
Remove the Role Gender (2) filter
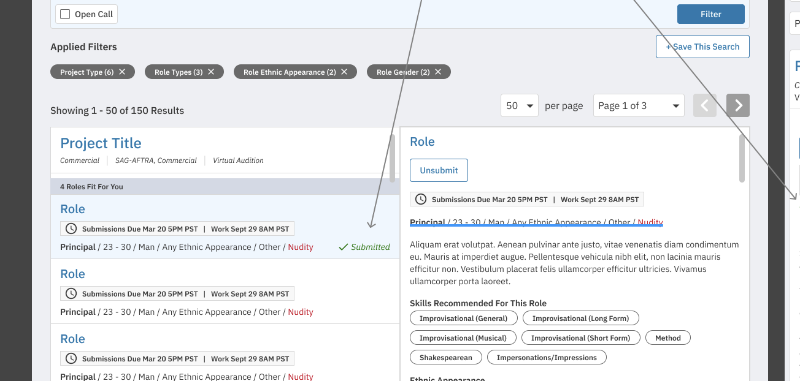[x=438, y=72]
